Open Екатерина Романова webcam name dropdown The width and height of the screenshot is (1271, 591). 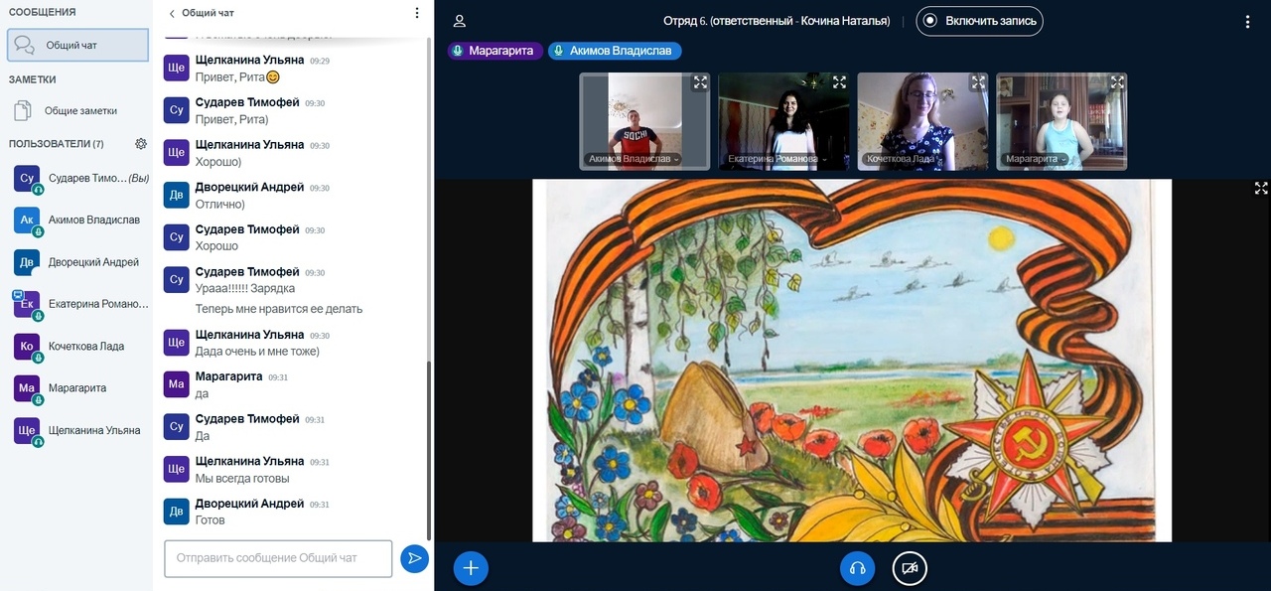pos(777,159)
